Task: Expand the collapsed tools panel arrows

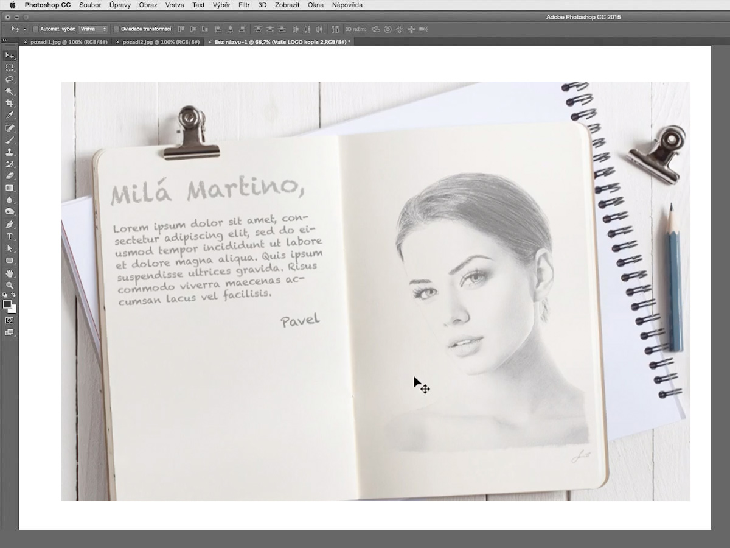Action: [5, 41]
